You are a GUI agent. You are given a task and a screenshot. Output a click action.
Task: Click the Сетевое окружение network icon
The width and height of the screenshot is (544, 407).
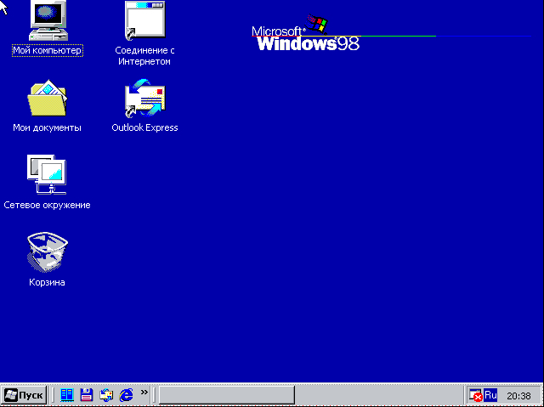click(x=47, y=176)
